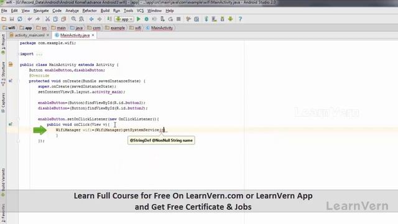This screenshot has width=398, height=224.
Task: Click the Back navigation arrow
Action: (91, 19)
